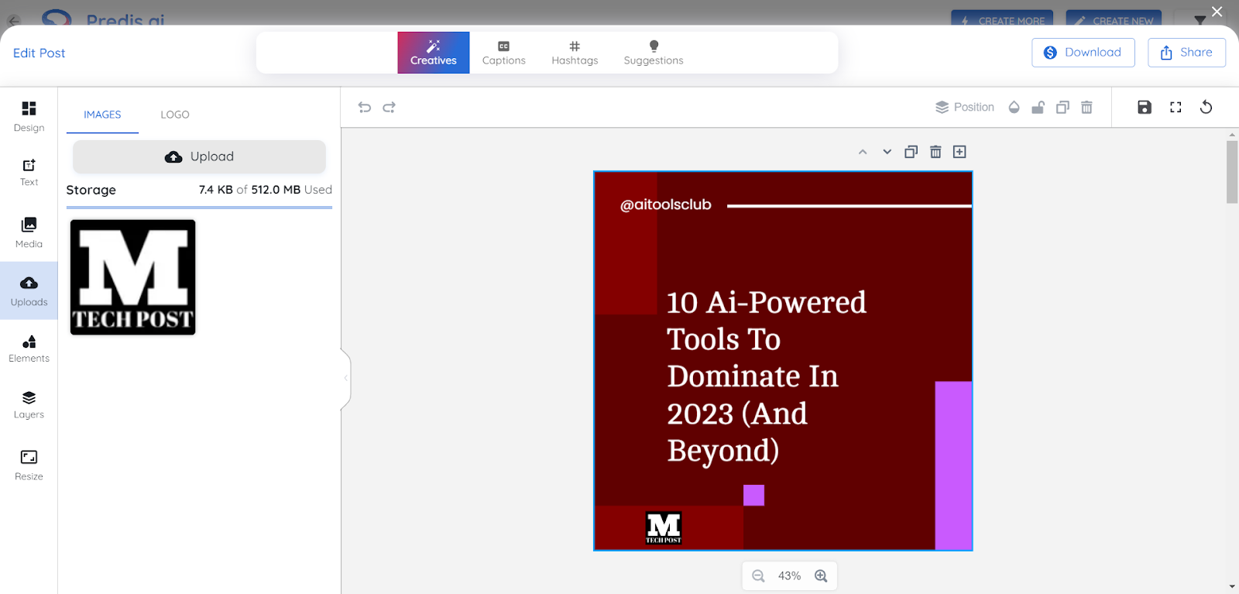Open the Hashtags tab

[x=575, y=53]
